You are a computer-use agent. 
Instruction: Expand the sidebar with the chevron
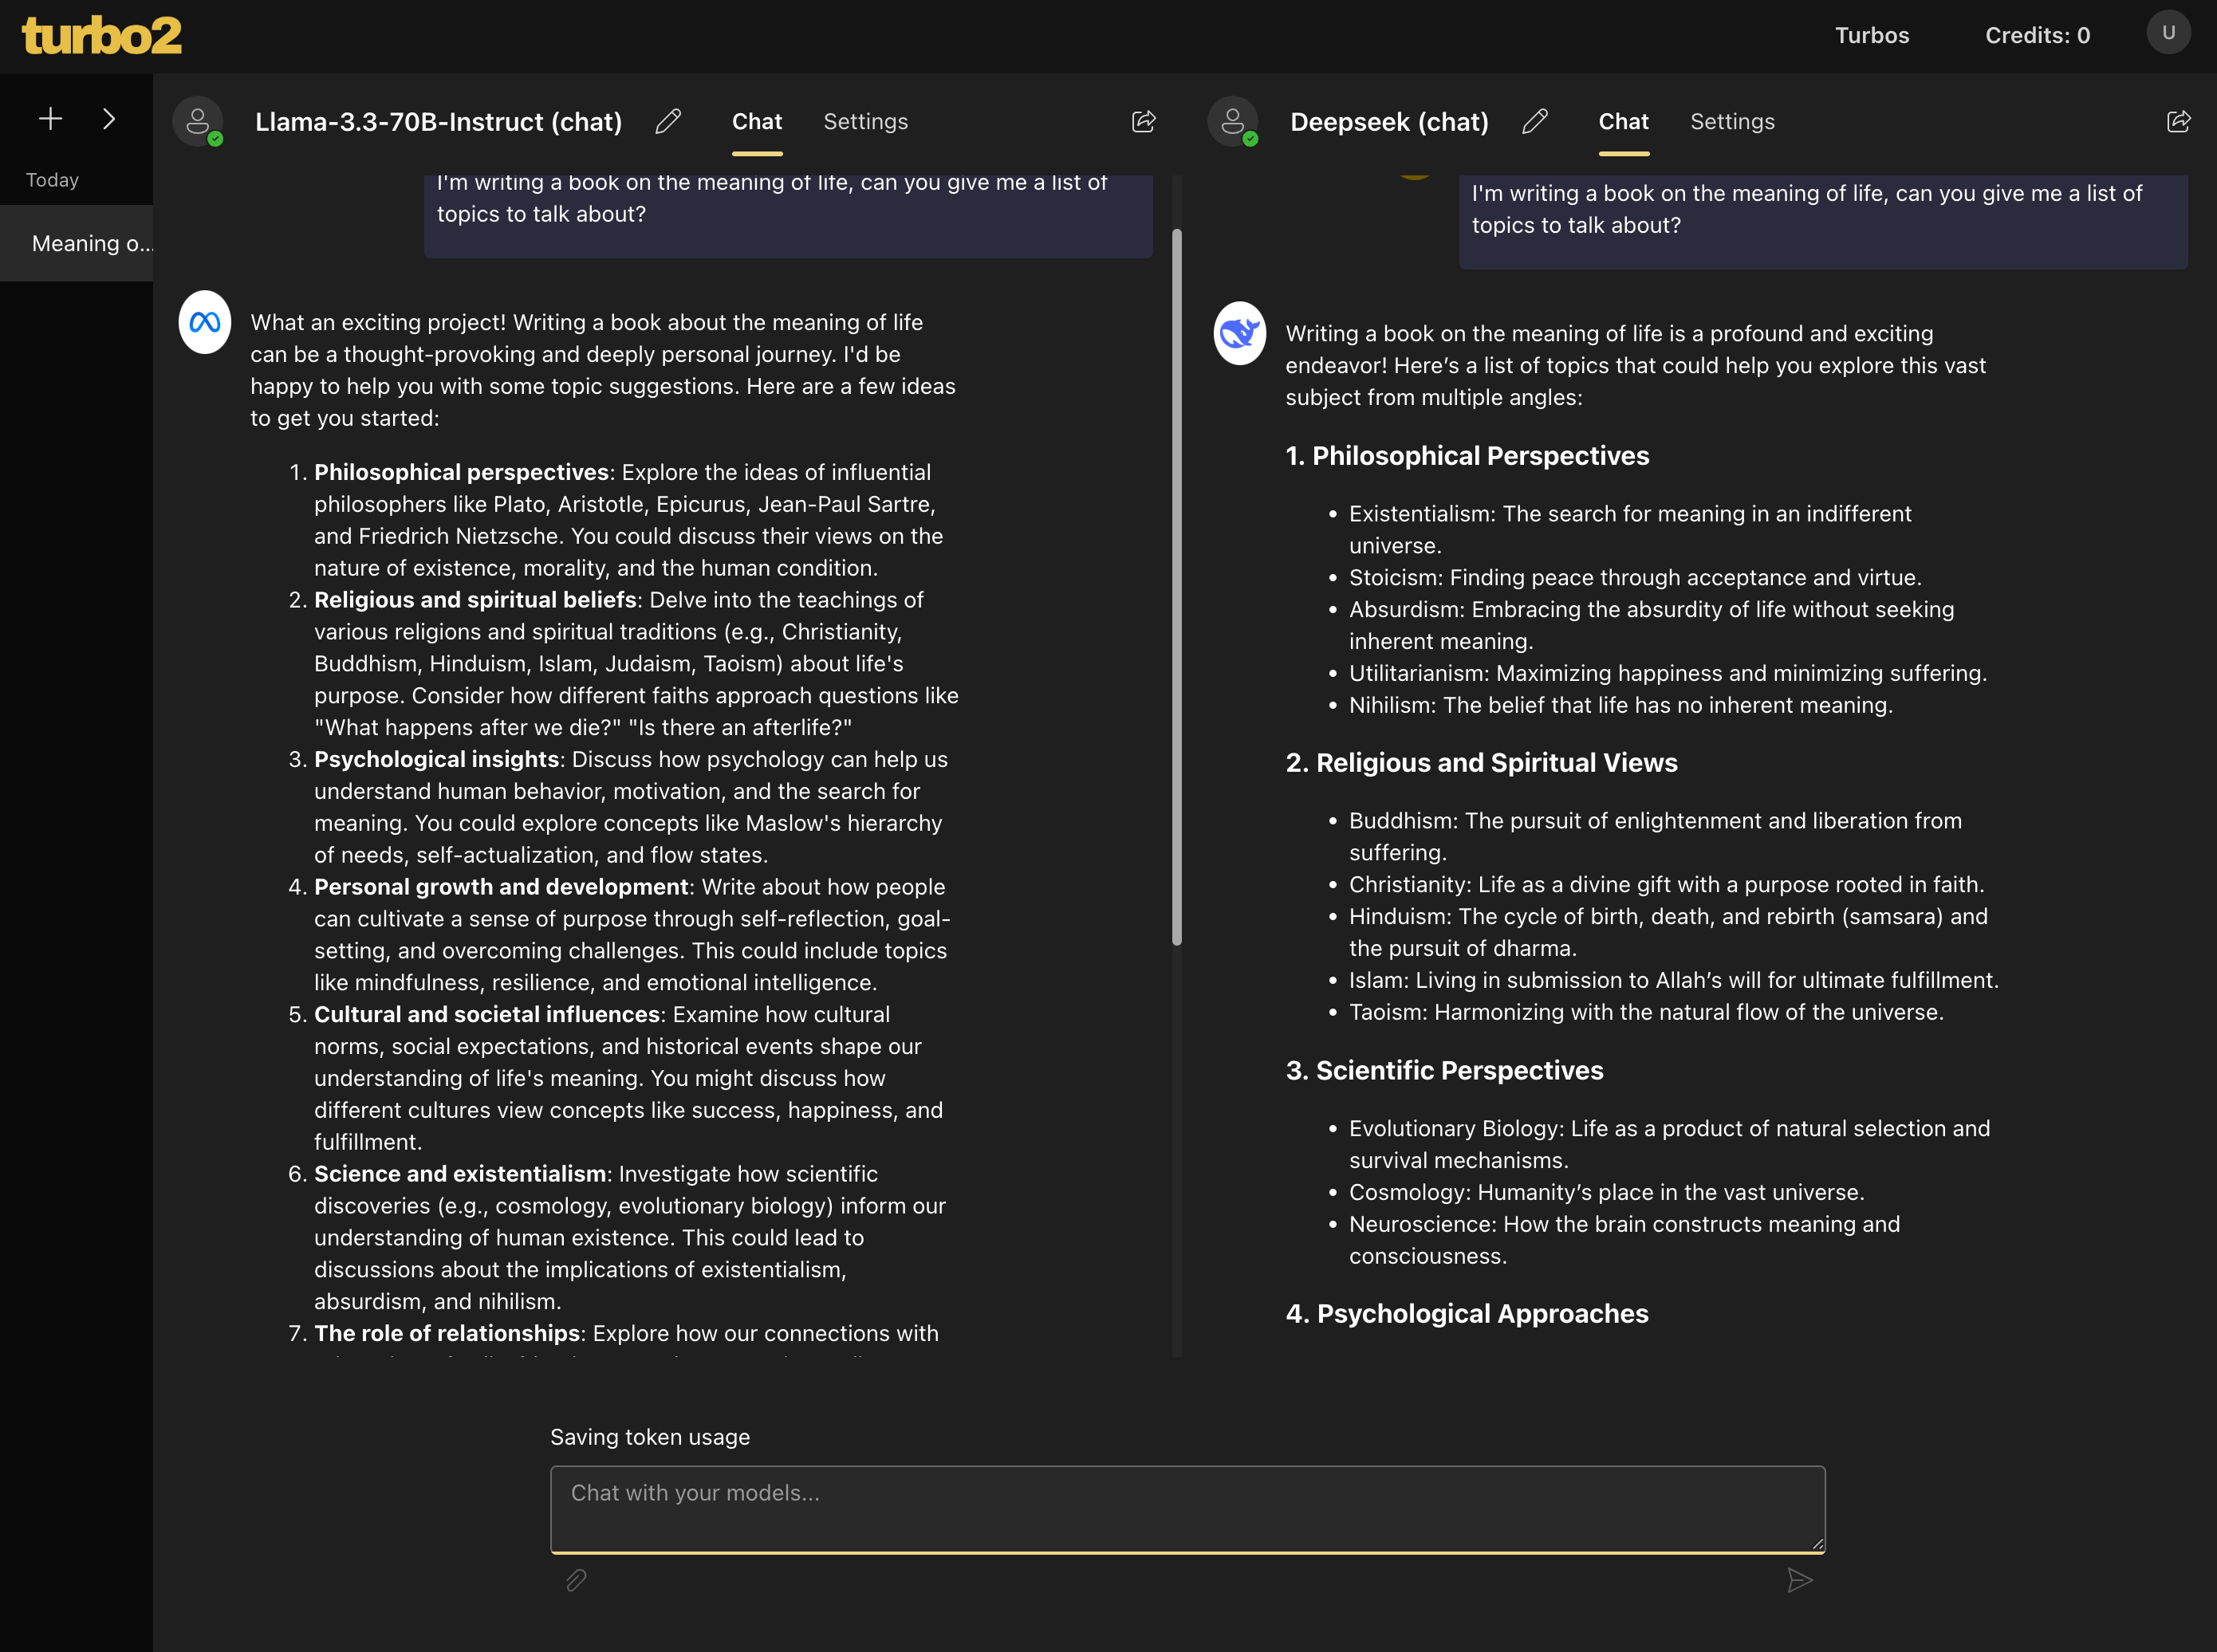coord(109,118)
